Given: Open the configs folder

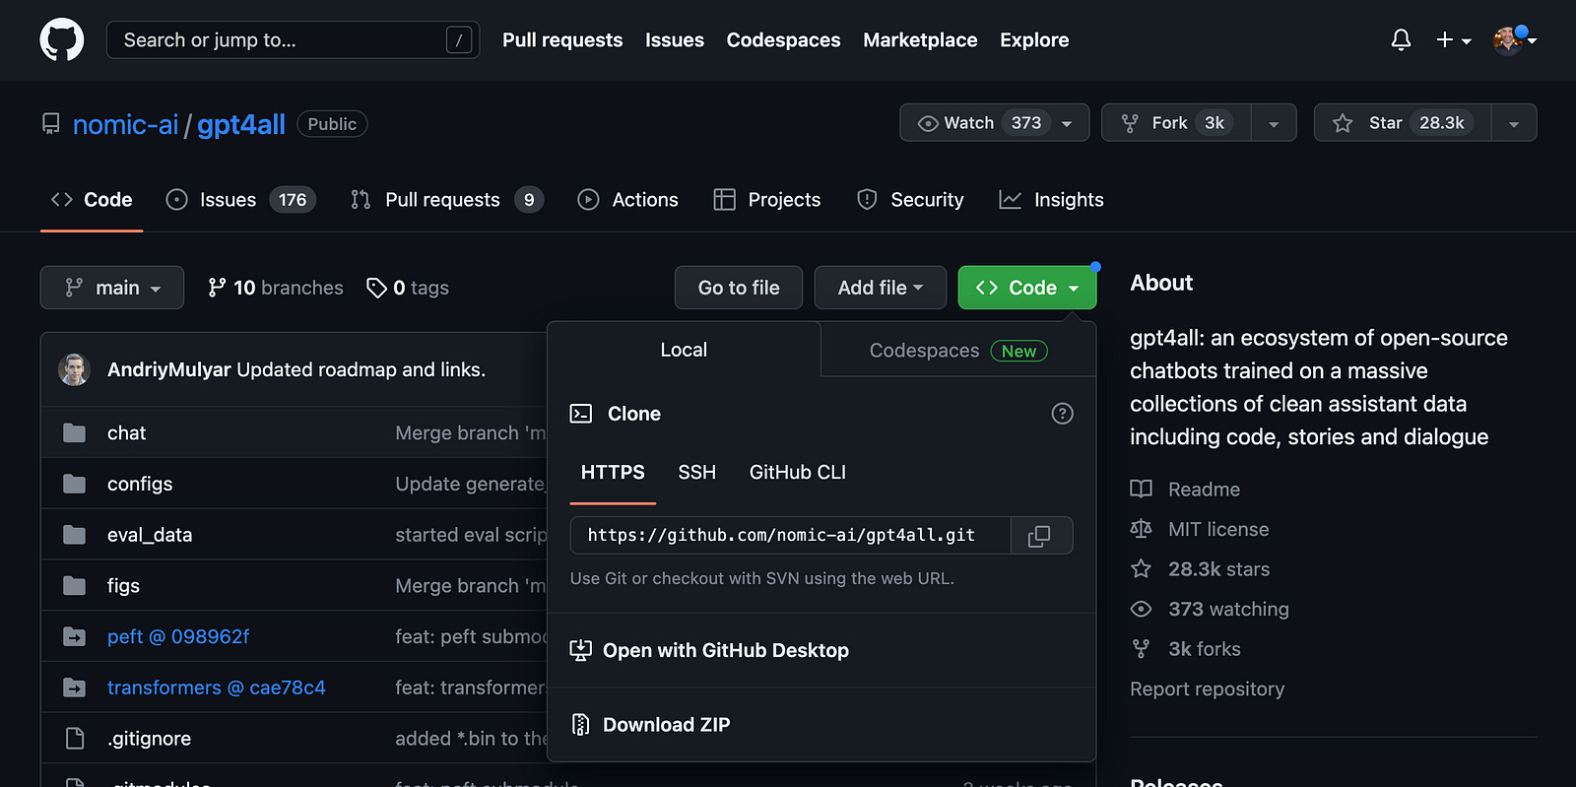Looking at the screenshot, I should click(140, 485).
